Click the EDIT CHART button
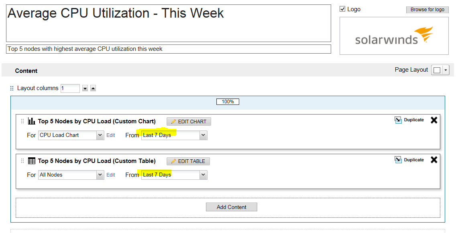Viewport: 456px width, 233px height. (x=189, y=122)
